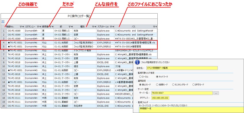Select log row number 1
This screenshot has width=244, height=113.
pos(3,31)
